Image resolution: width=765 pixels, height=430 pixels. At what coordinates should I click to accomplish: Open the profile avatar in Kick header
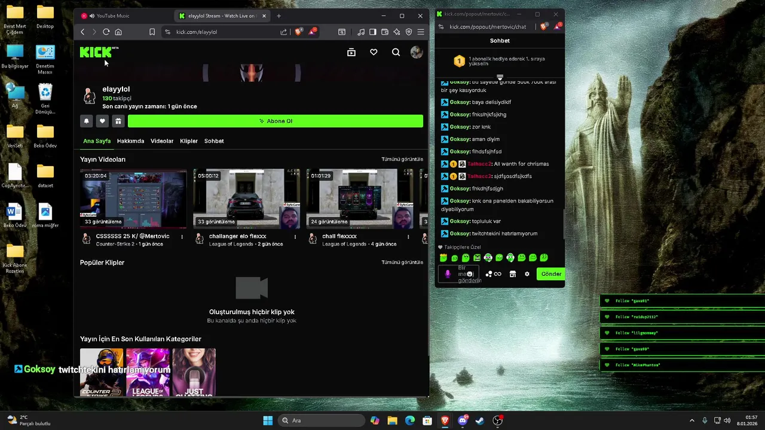417,53
